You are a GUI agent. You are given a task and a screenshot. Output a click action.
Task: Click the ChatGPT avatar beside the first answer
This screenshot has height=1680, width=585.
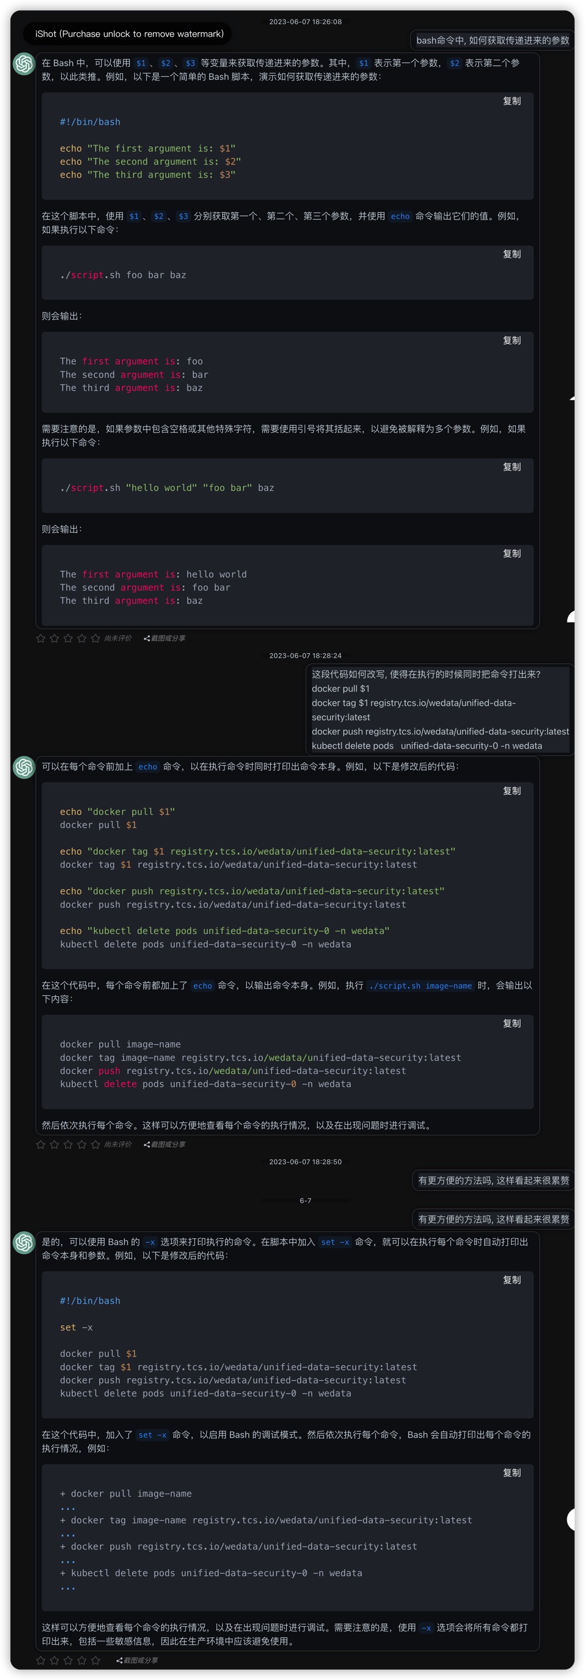(24, 64)
